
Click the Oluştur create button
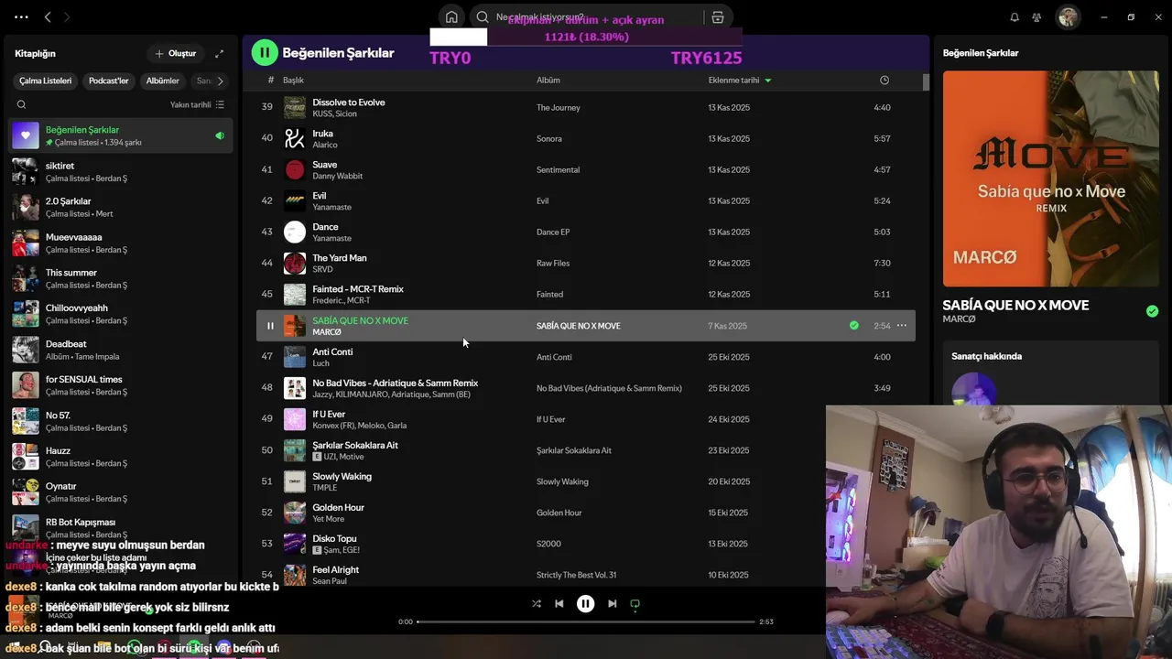click(x=175, y=54)
